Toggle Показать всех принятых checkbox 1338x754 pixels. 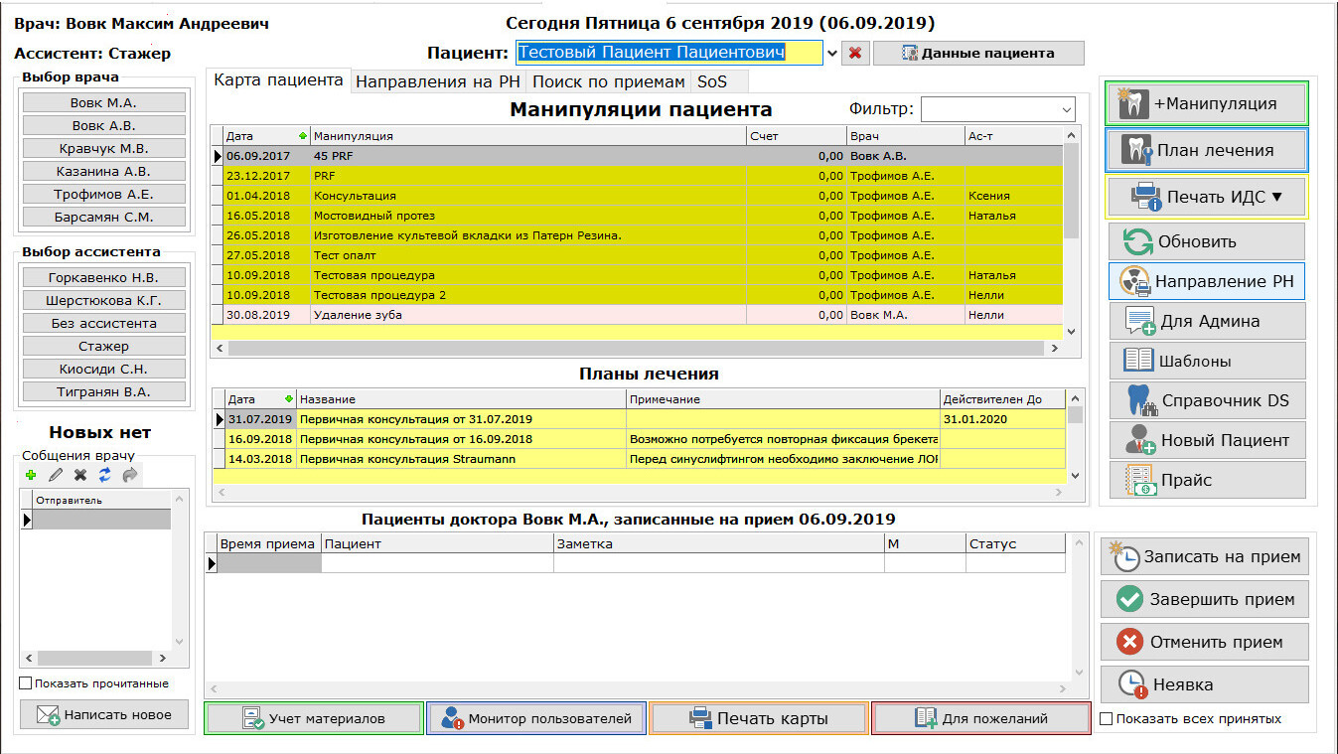coord(1107,718)
